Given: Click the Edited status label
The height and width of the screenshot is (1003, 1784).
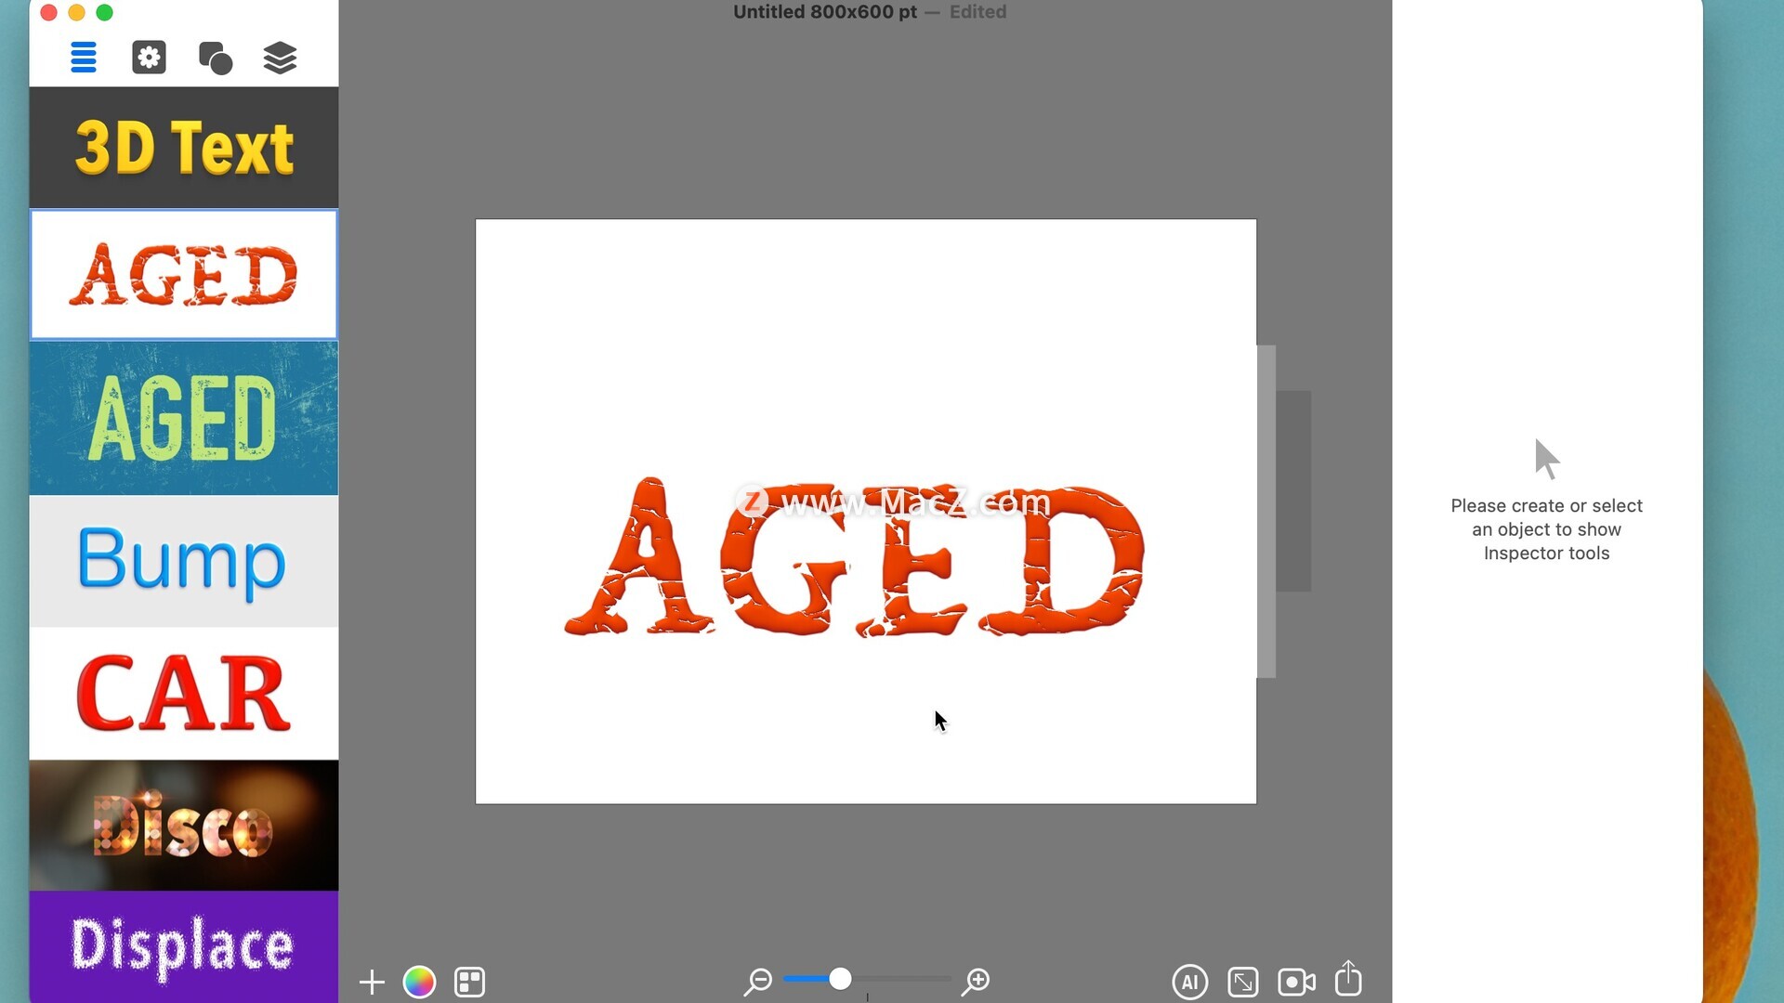Looking at the screenshot, I should [977, 12].
